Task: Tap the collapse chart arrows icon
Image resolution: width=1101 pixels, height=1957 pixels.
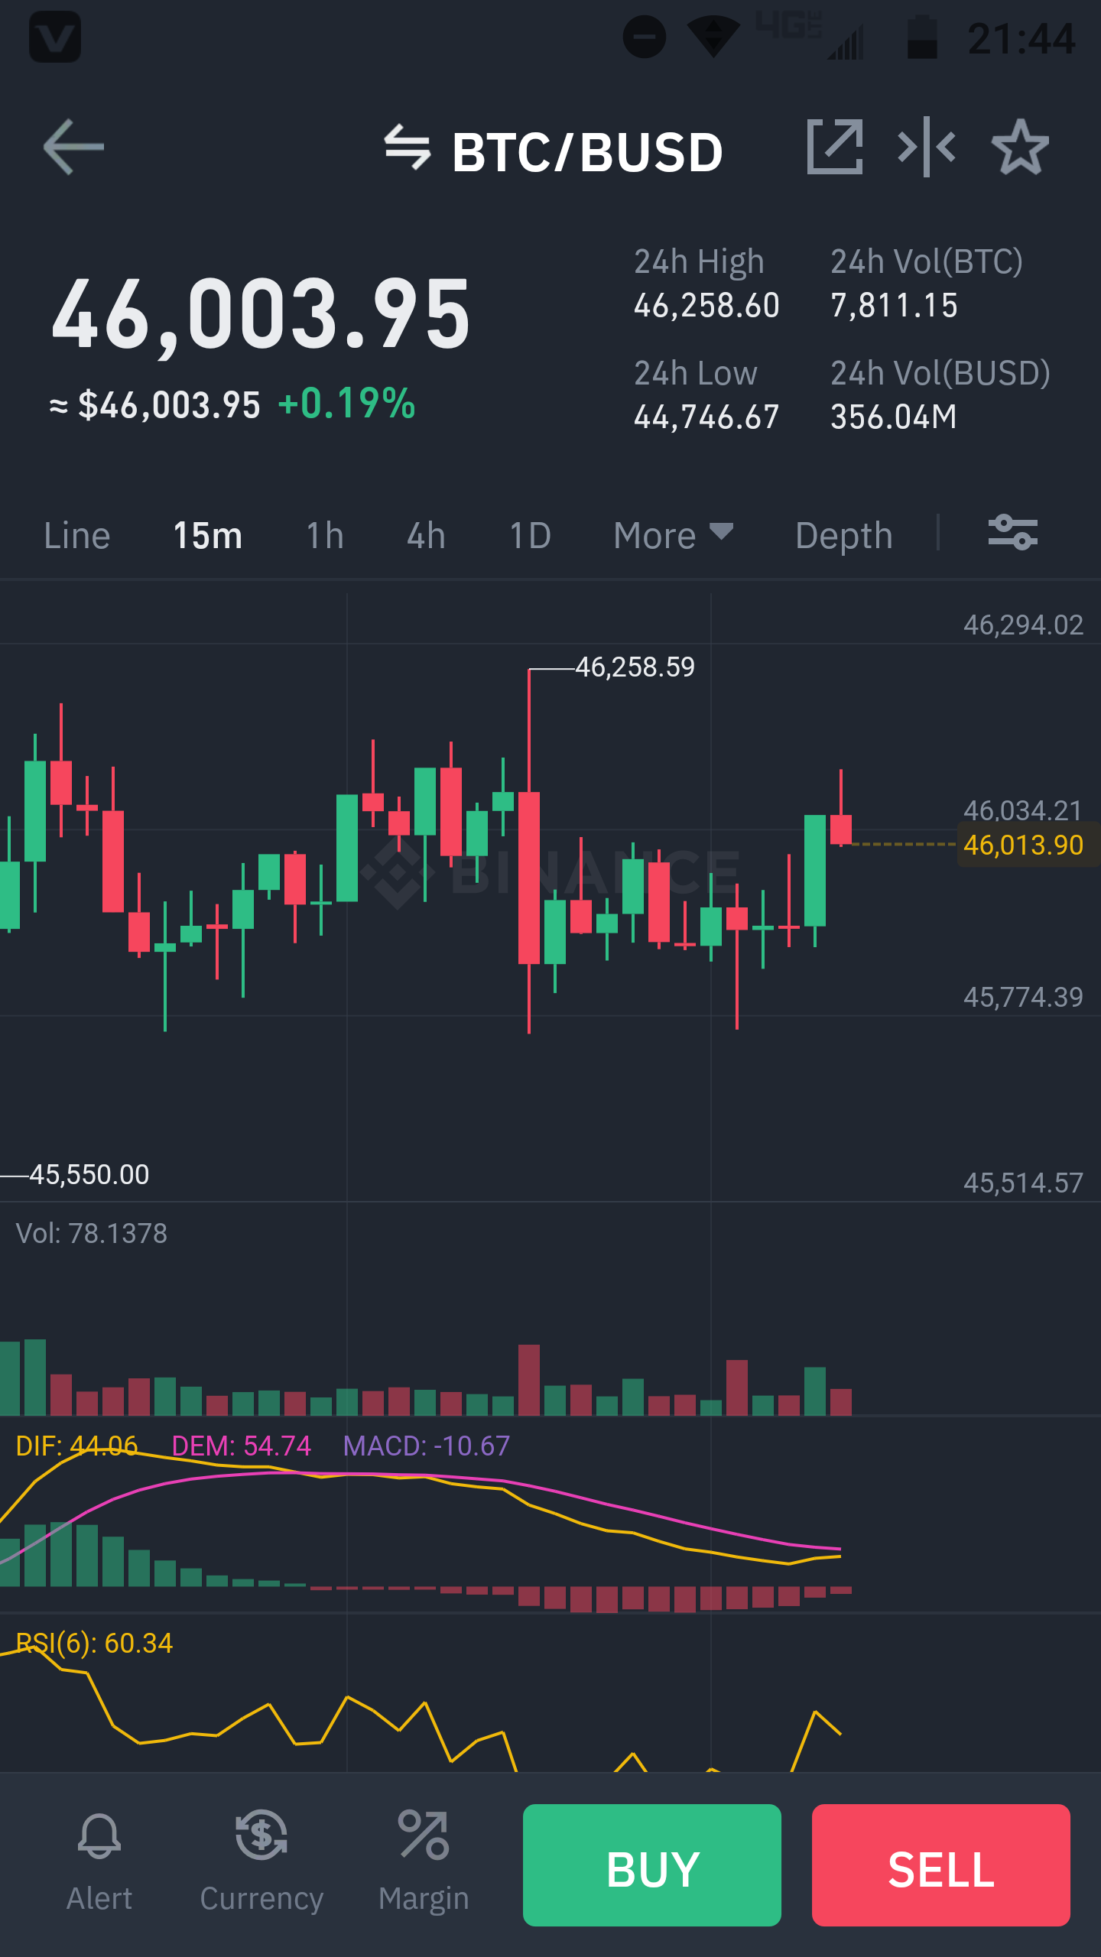Action: pyautogui.click(x=927, y=147)
